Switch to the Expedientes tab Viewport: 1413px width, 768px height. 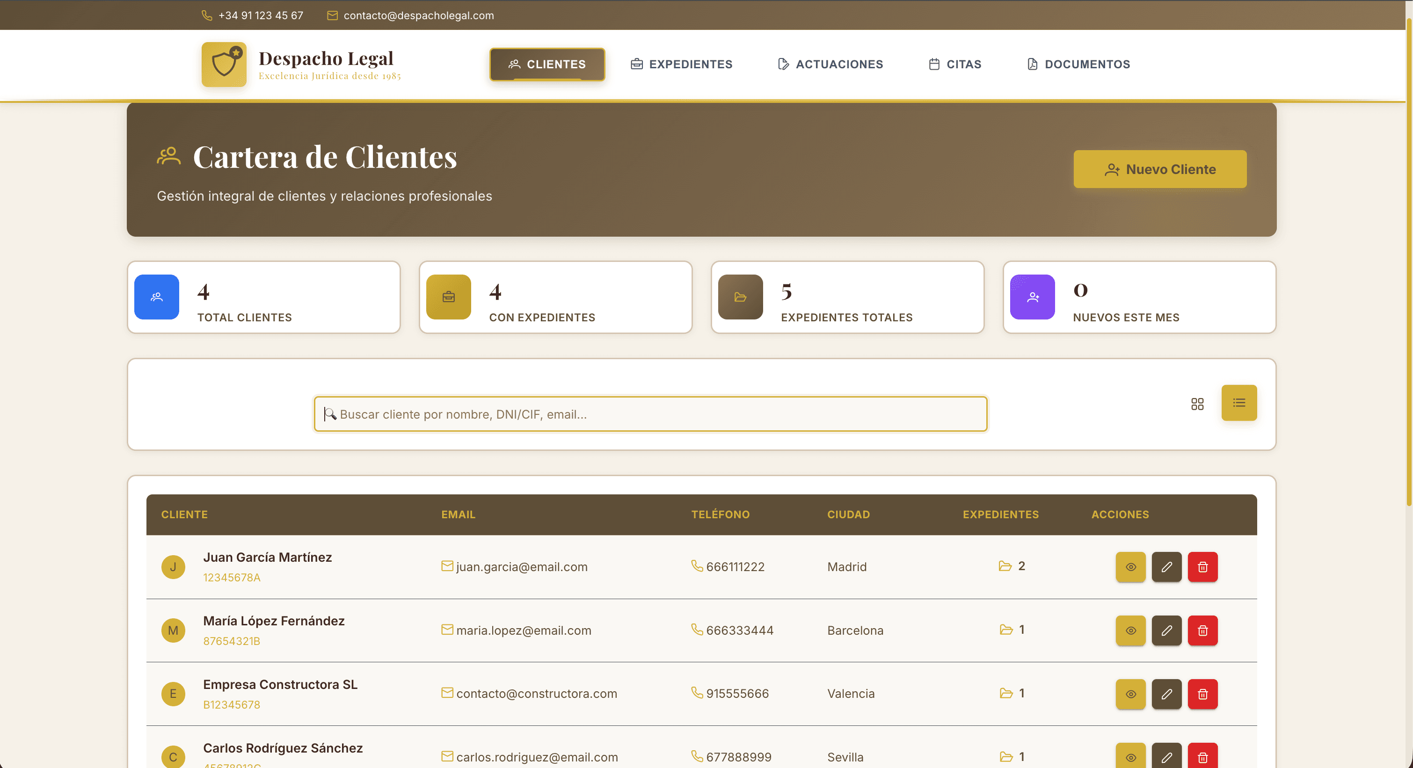(681, 64)
